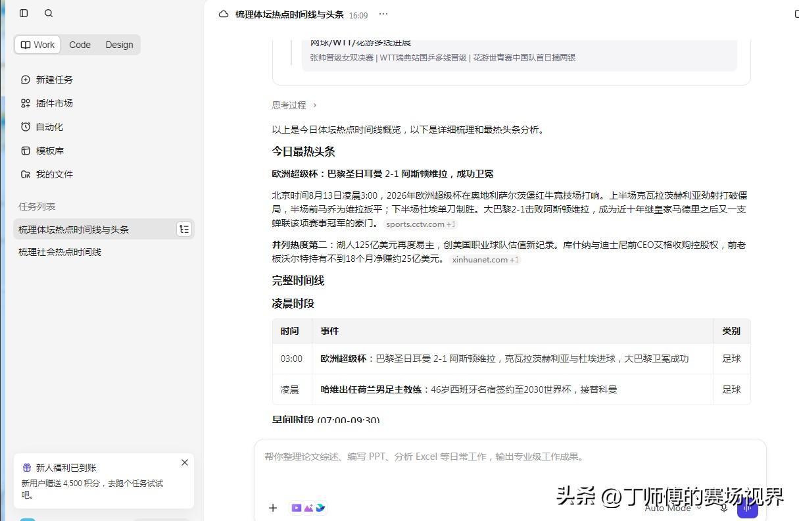Click the 自动化 clock icon
Image resolution: width=799 pixels, height=521 pixels.
[x=26, y=127]
